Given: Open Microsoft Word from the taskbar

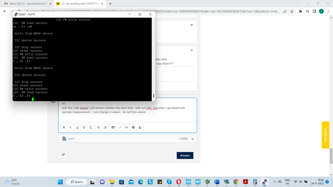Looking at the screenshot, I should point(217,182).
